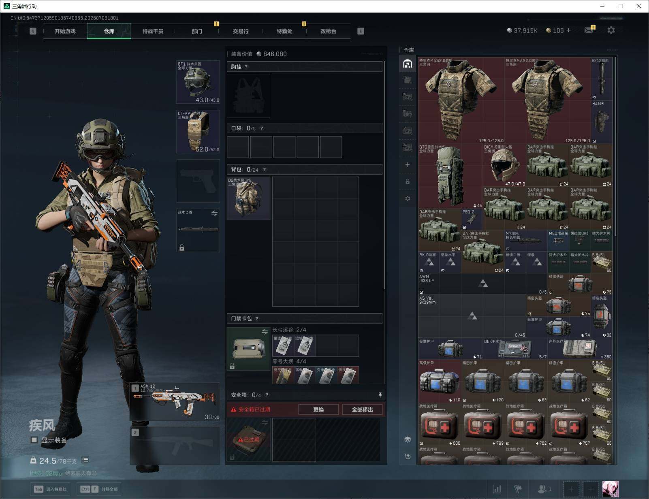Click the pin icon beside 安全箱

tap(380, 395)
